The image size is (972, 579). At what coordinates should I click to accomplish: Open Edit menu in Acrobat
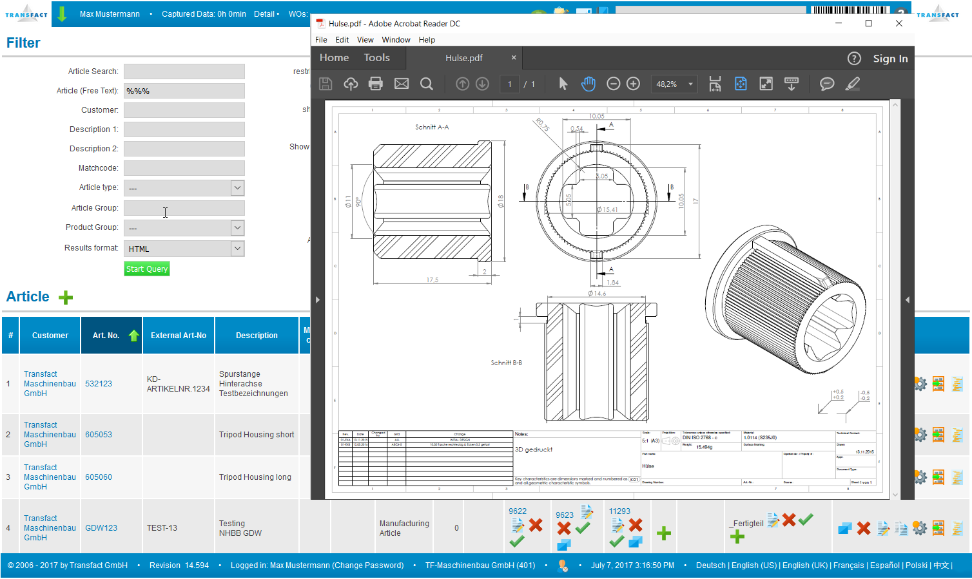[x=342, y=39]
